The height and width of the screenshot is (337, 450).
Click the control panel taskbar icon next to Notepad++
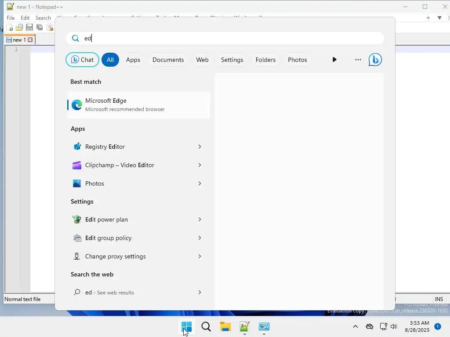264,326
